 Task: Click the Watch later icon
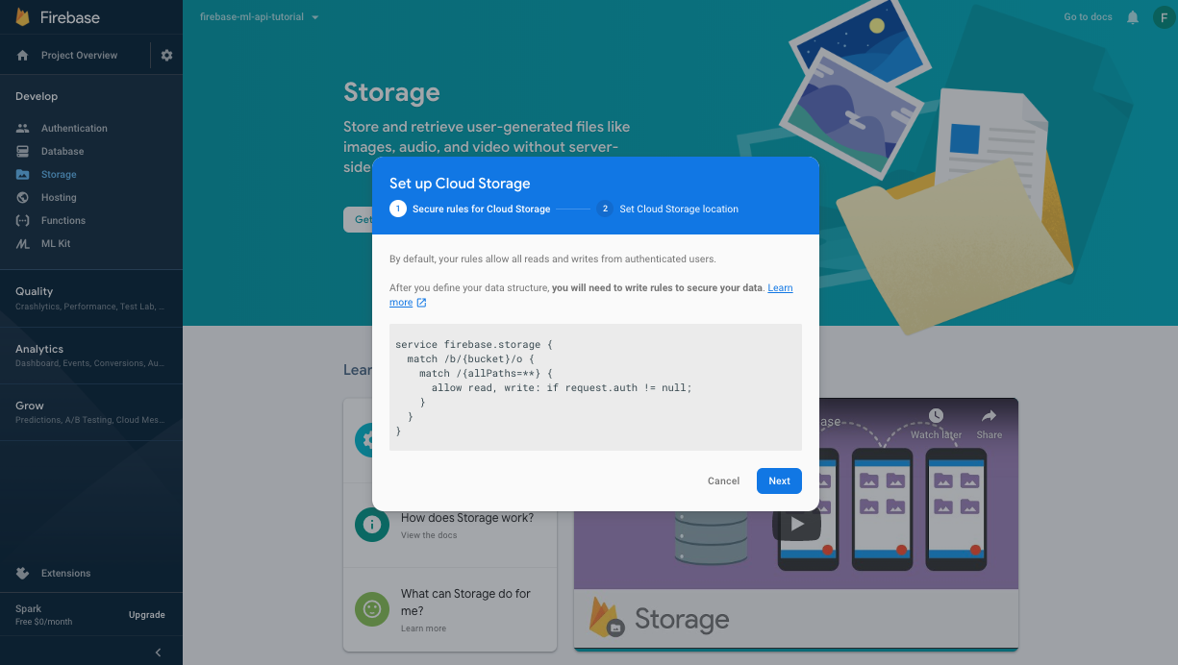pyautogui.click(x=935, y=415)
